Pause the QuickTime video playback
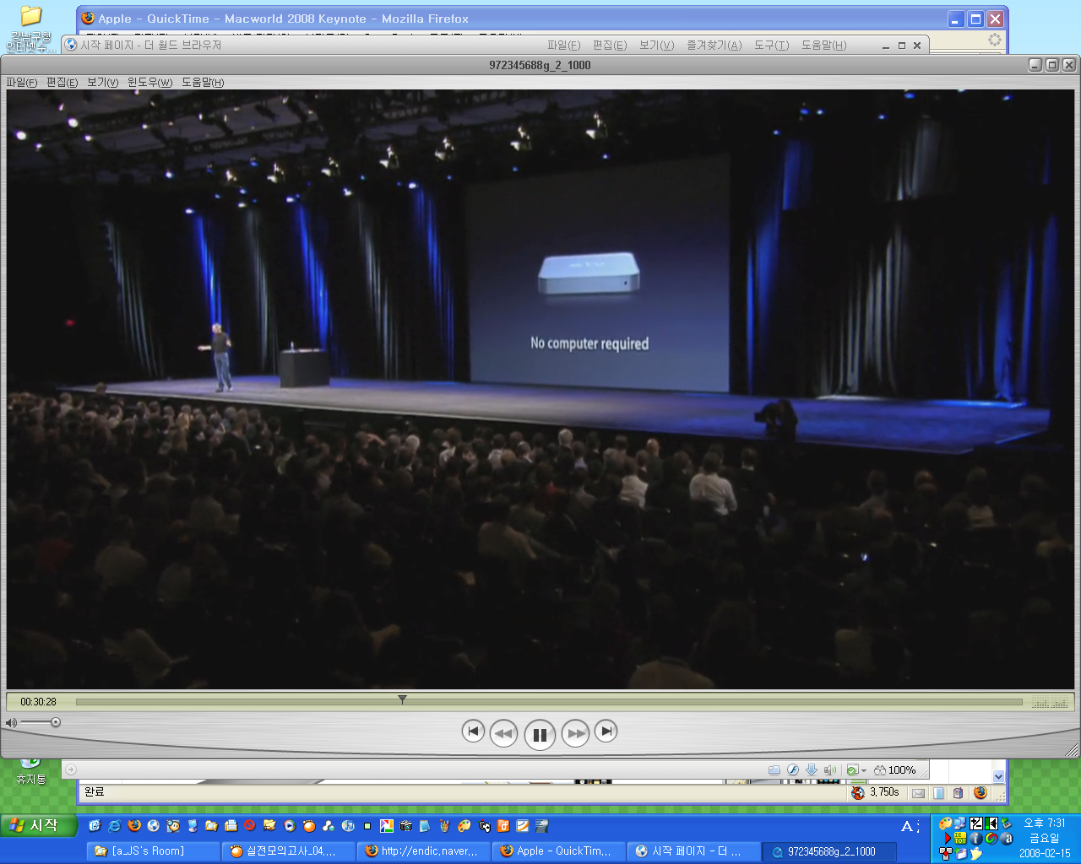Image resolution: width=1081 pixels, height=864 pixels. (540, 735)
